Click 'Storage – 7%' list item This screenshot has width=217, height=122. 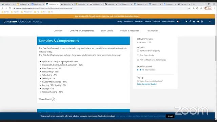pyautogui.click(x=48, y=88)
